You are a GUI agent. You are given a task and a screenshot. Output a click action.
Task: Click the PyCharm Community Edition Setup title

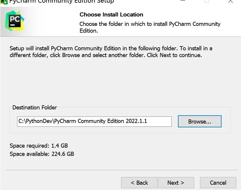(x=62, y=1)
